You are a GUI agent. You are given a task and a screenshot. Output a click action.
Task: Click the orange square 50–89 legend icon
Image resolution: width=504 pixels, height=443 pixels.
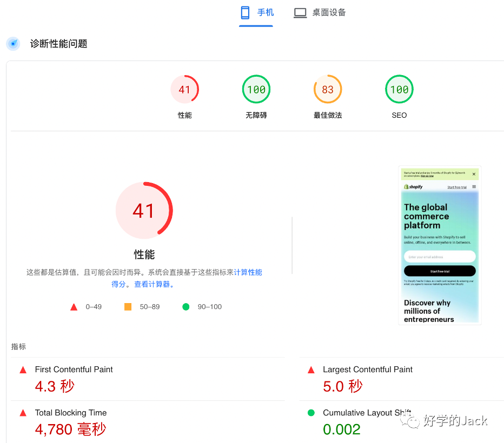click(128, 307)
